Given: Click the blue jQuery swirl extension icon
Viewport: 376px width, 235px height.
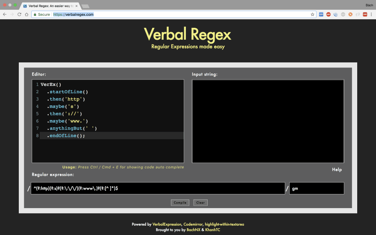Looking at the screenshot, I should (336, 15).
